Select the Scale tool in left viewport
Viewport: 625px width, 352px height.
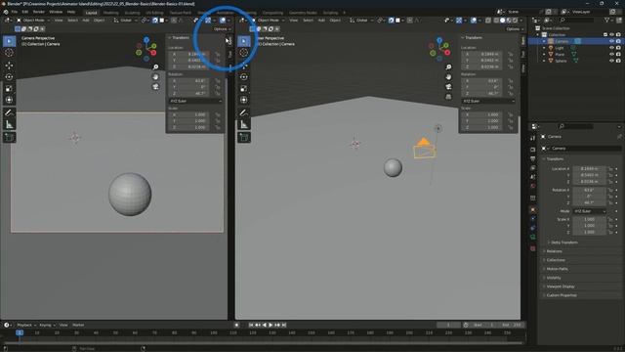(x=9, y=88)
